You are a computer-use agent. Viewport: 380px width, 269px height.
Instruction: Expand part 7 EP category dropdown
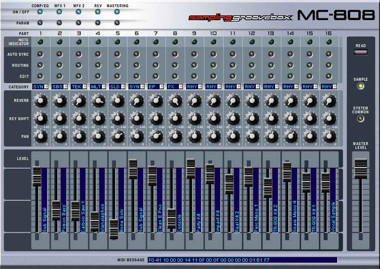[x=162, y=86]
